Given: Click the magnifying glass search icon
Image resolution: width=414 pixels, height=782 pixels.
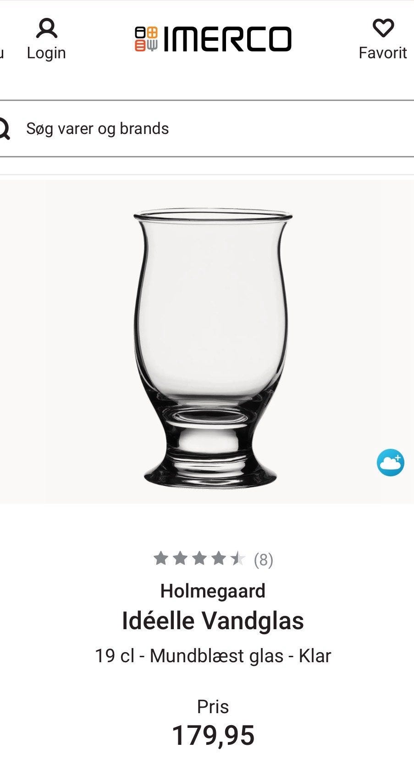Looking at the screenshot, I should click(4, 129).
